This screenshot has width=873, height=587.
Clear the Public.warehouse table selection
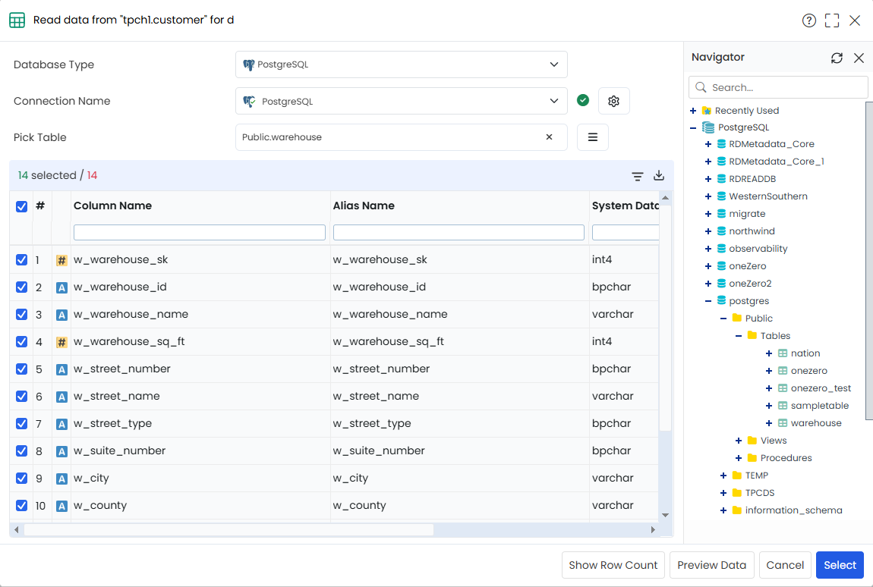(549, 137)
